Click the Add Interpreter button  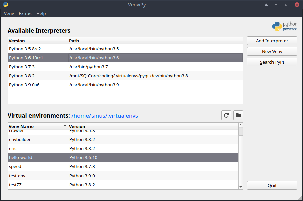[x=272, y=41]
